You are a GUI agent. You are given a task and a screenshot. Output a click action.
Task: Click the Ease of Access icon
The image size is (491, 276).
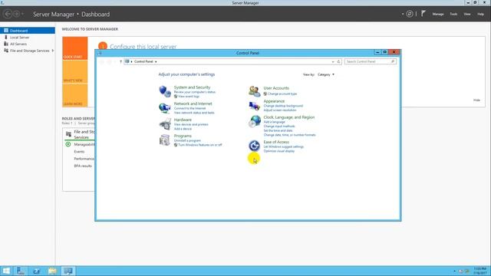[254, 146]
